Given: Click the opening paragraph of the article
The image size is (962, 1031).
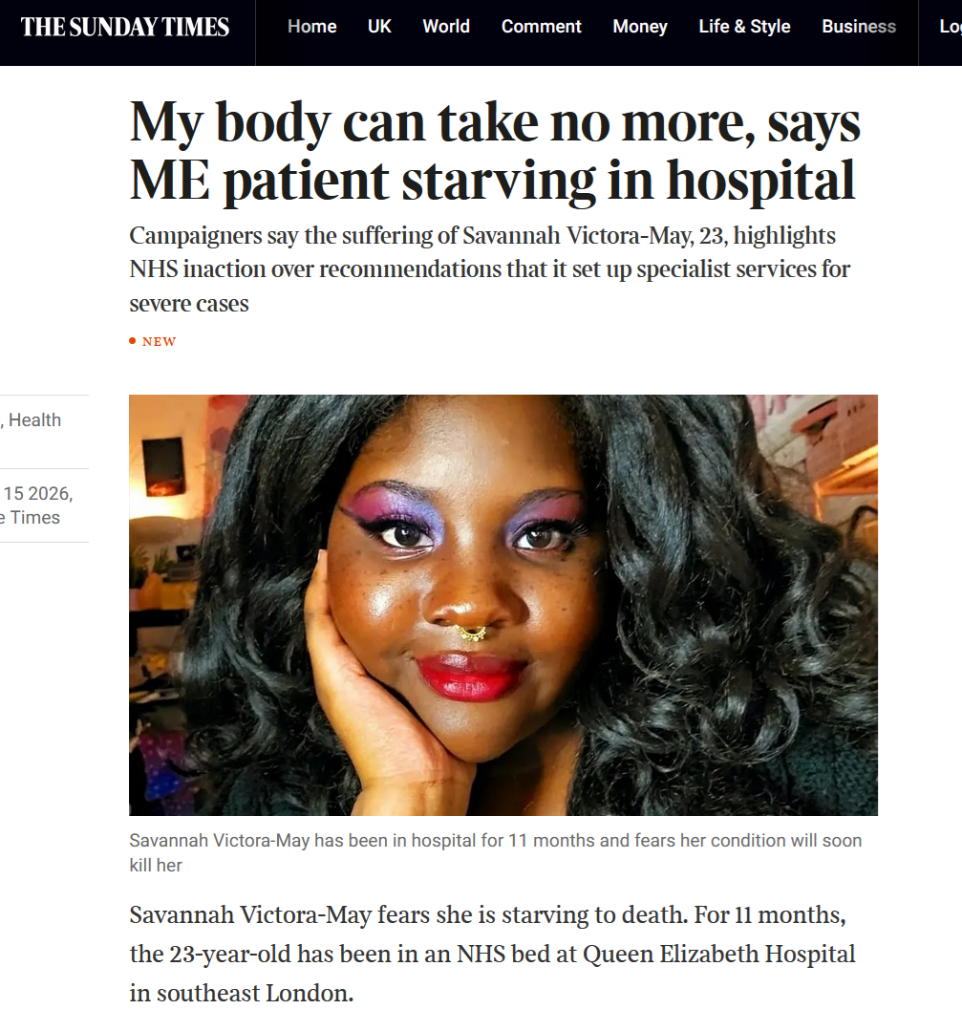Looking at the screenshot, I should coord(492,954).
